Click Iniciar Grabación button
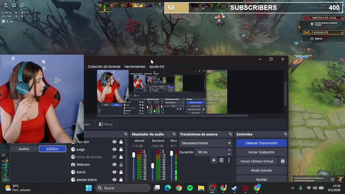 click(x=261, y=152)
